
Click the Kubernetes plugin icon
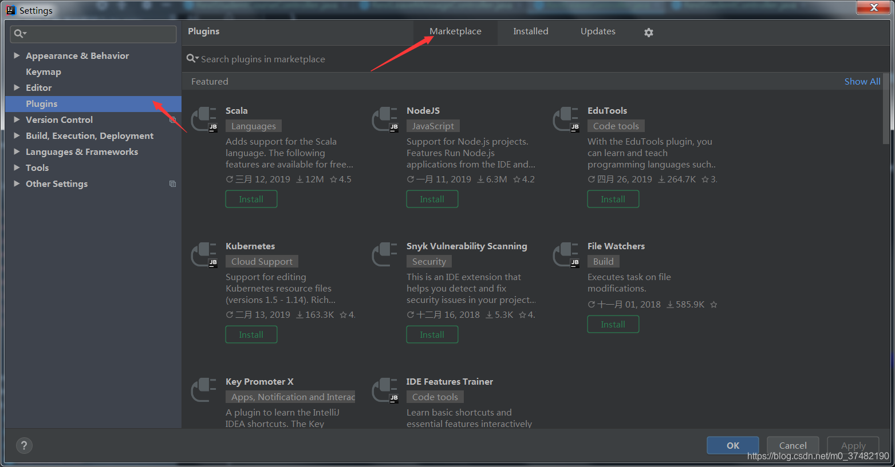click(x=204, y=255)
